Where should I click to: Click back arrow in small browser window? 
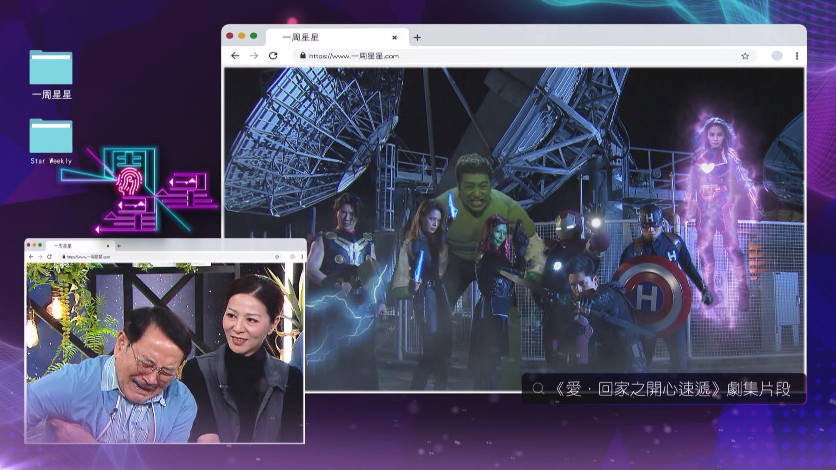coord(31,257)
